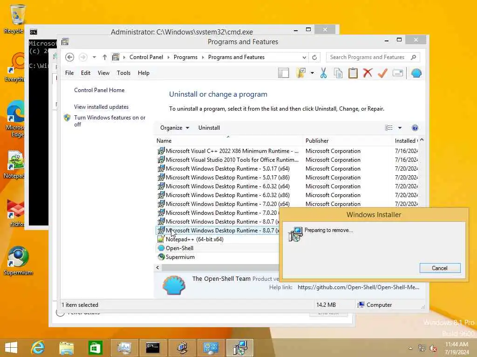Click the Rename toolbar icon
This screenshot has height=357, width=477.
click(x=398, y=73)
